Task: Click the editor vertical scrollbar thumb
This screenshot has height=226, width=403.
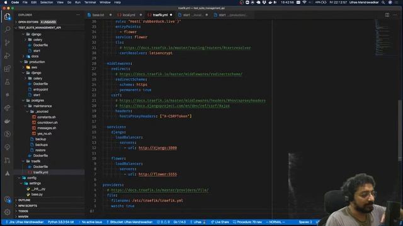Action: pos(400,130)
